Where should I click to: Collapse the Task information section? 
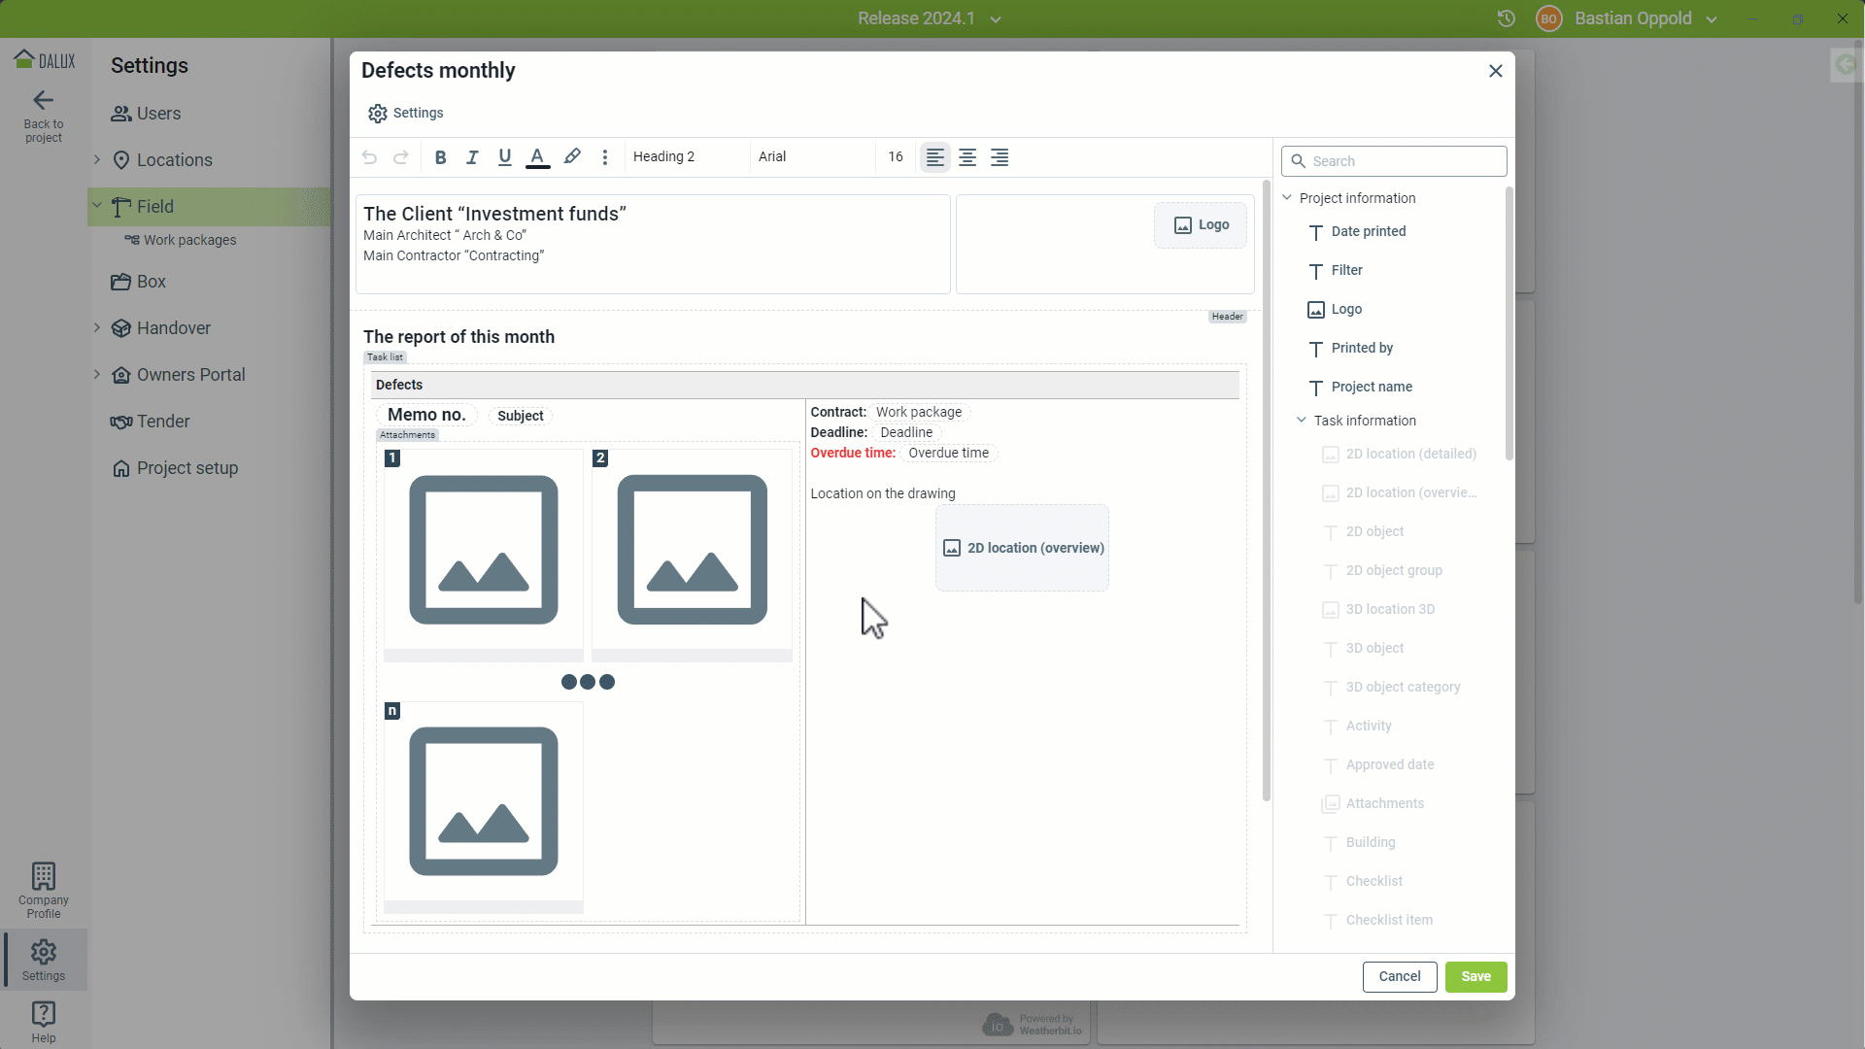tap(1302, 421)
